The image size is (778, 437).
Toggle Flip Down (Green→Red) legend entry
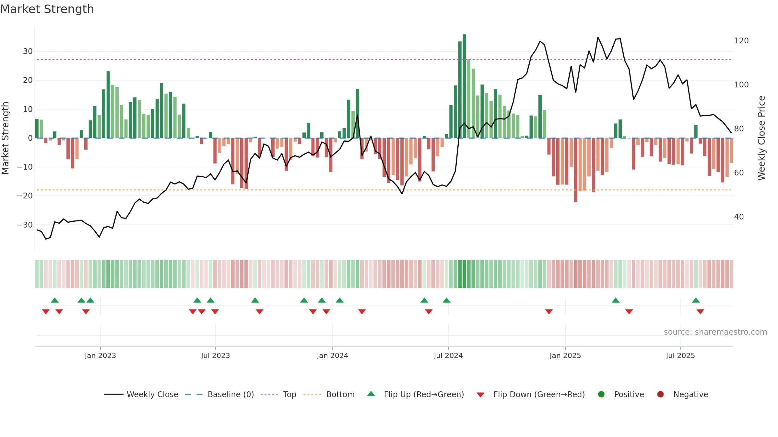[x=531, y=394]
